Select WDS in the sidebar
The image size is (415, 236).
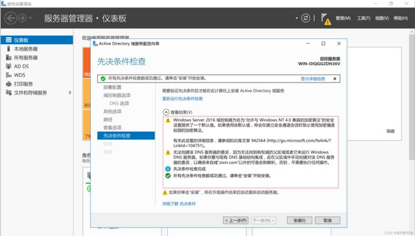[37, 75]
